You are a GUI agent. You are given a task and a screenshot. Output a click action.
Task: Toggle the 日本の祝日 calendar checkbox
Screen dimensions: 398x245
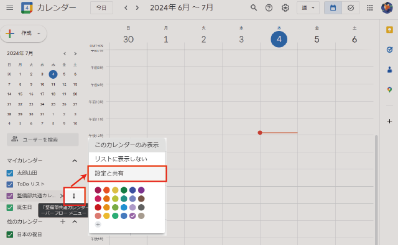[10, 234]
